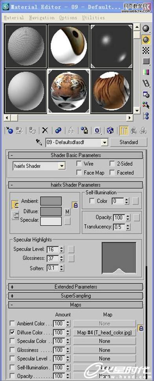154x381 pixels.
Task: Click the Translucency value field
Action: 119,227
